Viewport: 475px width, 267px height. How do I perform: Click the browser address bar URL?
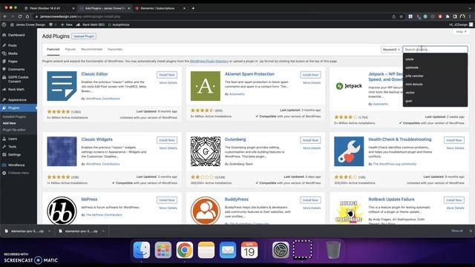point(80,16)
